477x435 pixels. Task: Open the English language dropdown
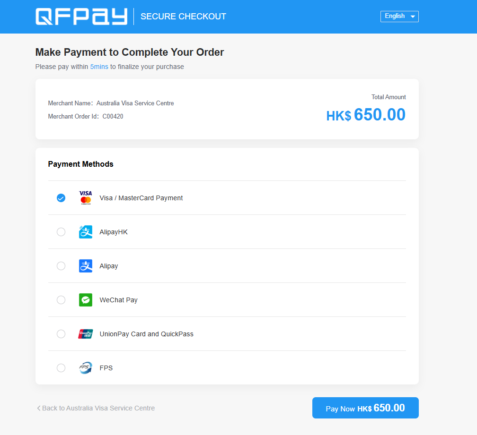(399, 17)
